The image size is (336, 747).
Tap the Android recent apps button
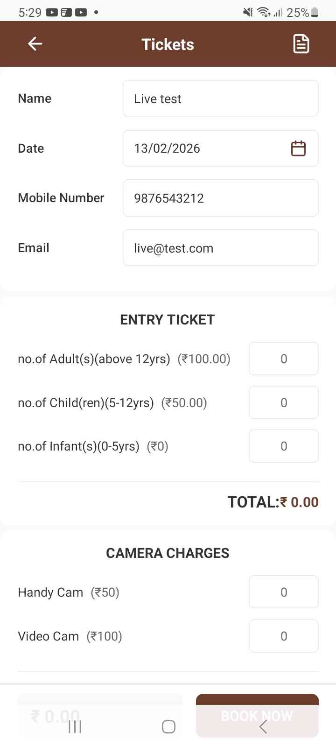[75, 726]
